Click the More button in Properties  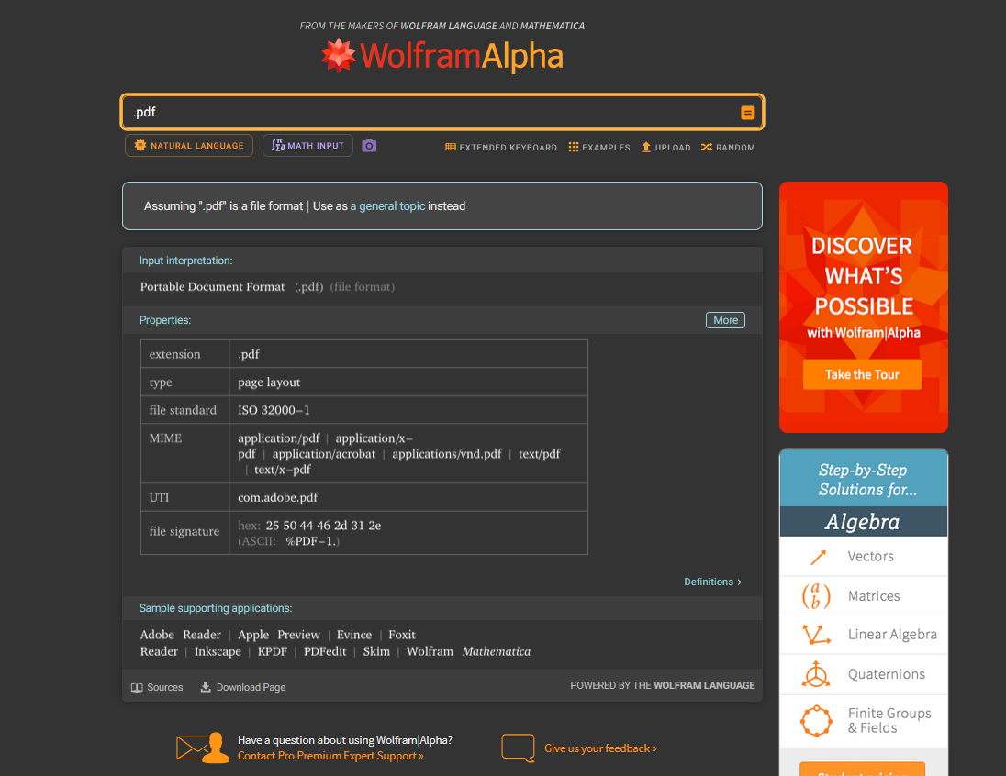coord(725,320)
